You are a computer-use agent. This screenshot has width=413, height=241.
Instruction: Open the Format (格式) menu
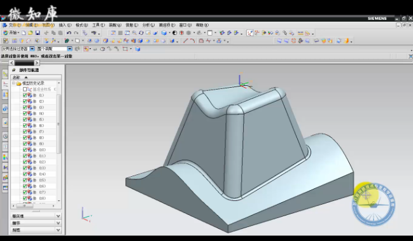(81, 25)
